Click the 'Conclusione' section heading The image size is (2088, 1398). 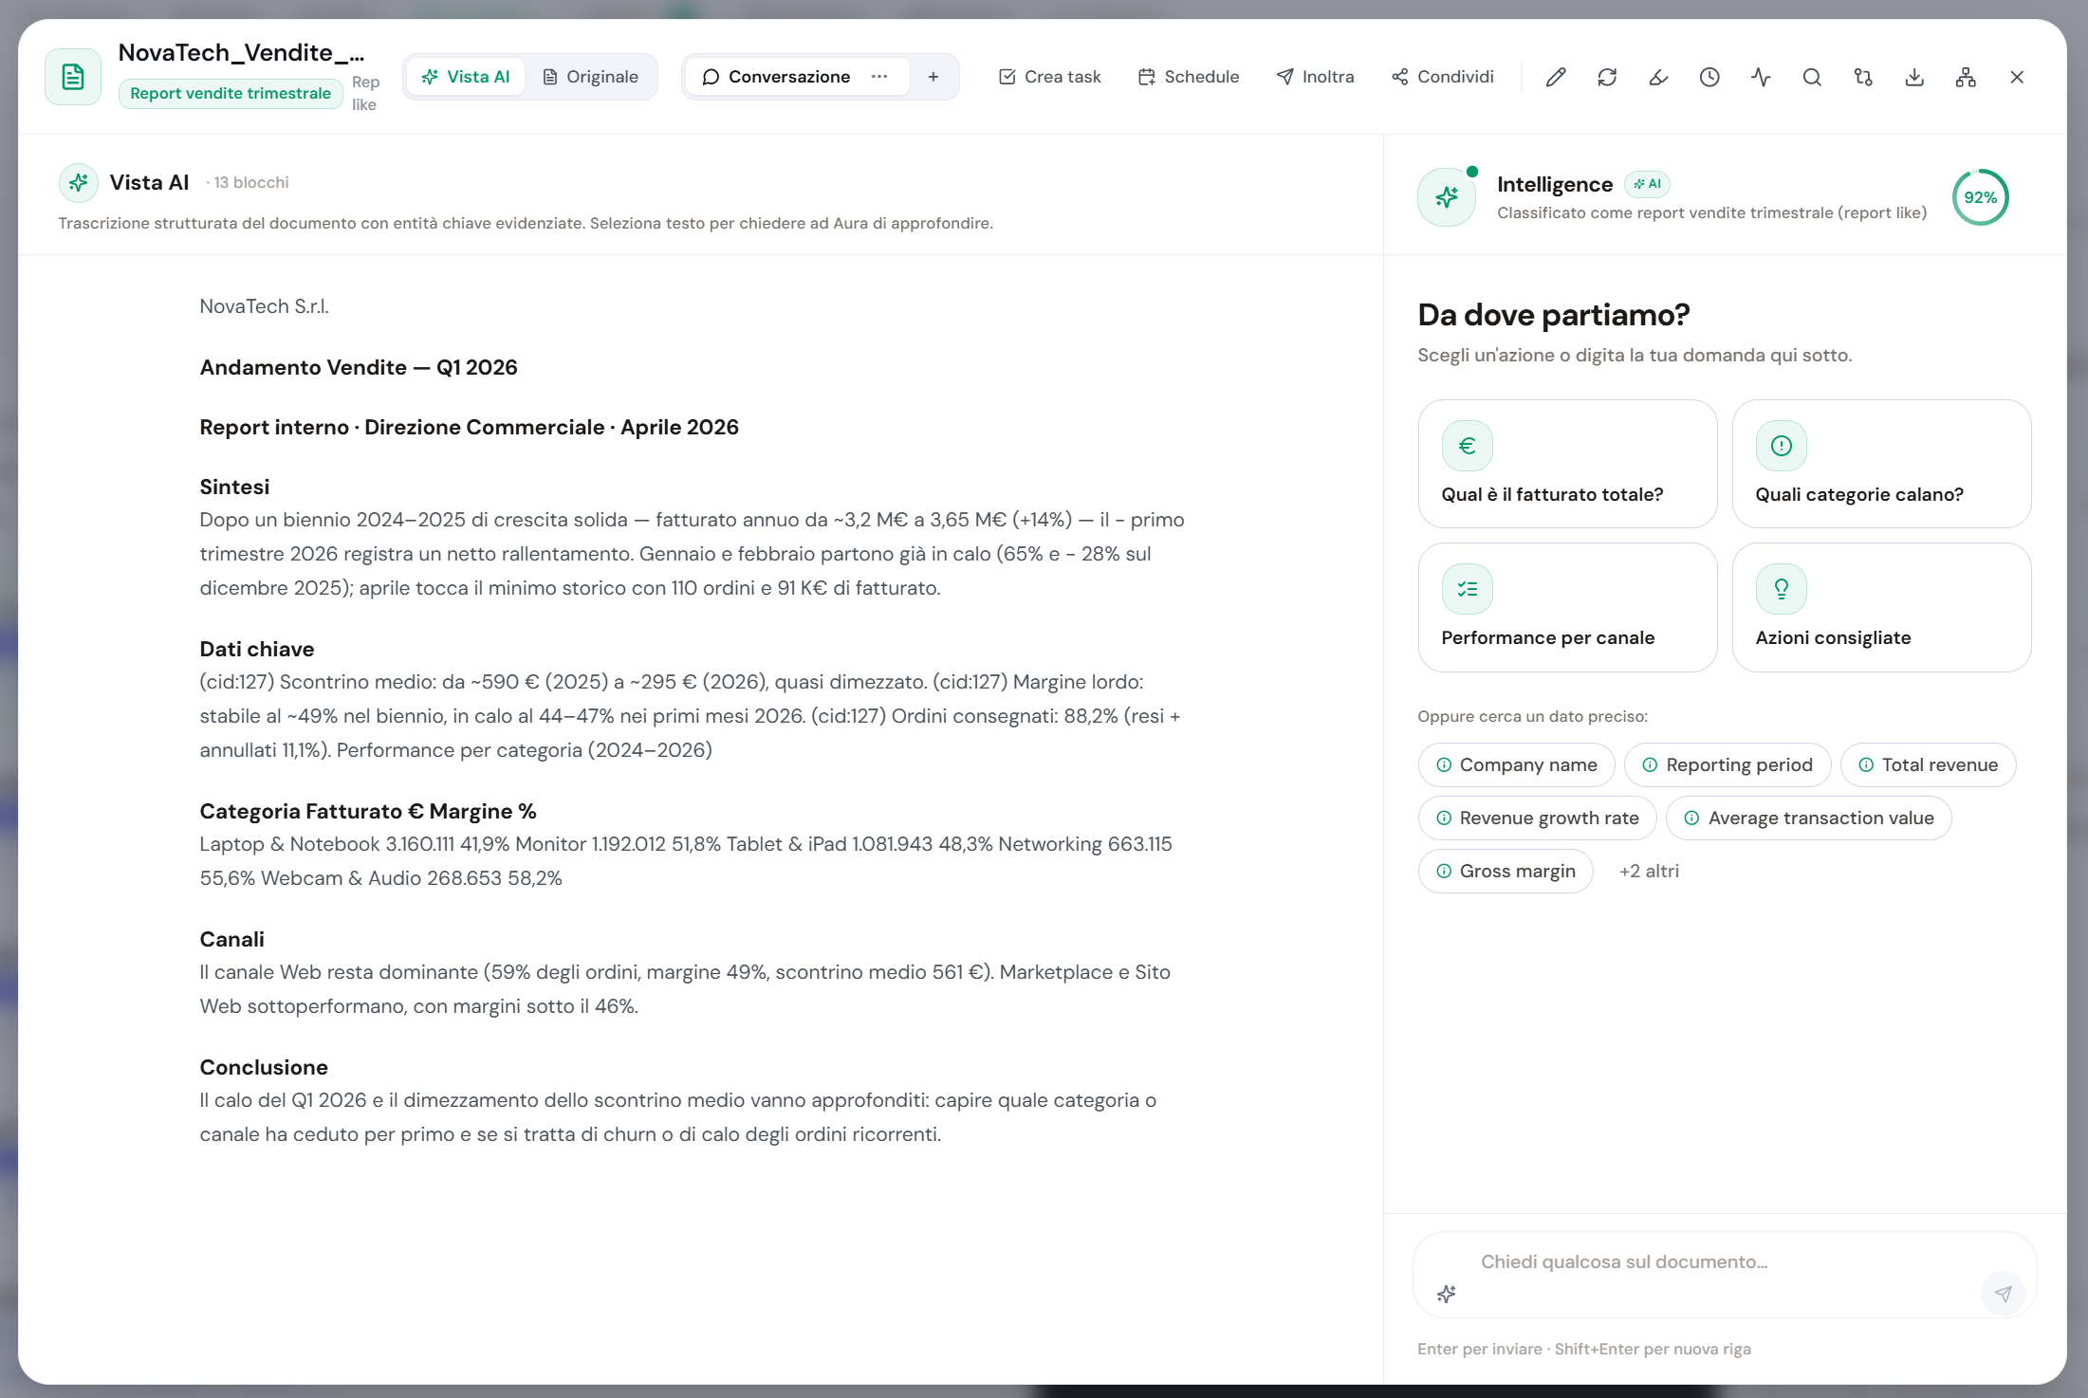coord(264,1067)
